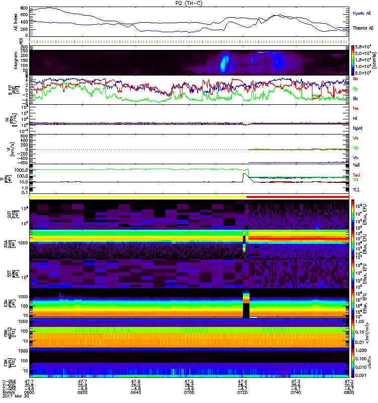The image size is (378, 403).
Task: Click the 0720 time axis tick label
Action: click(242, 392)
